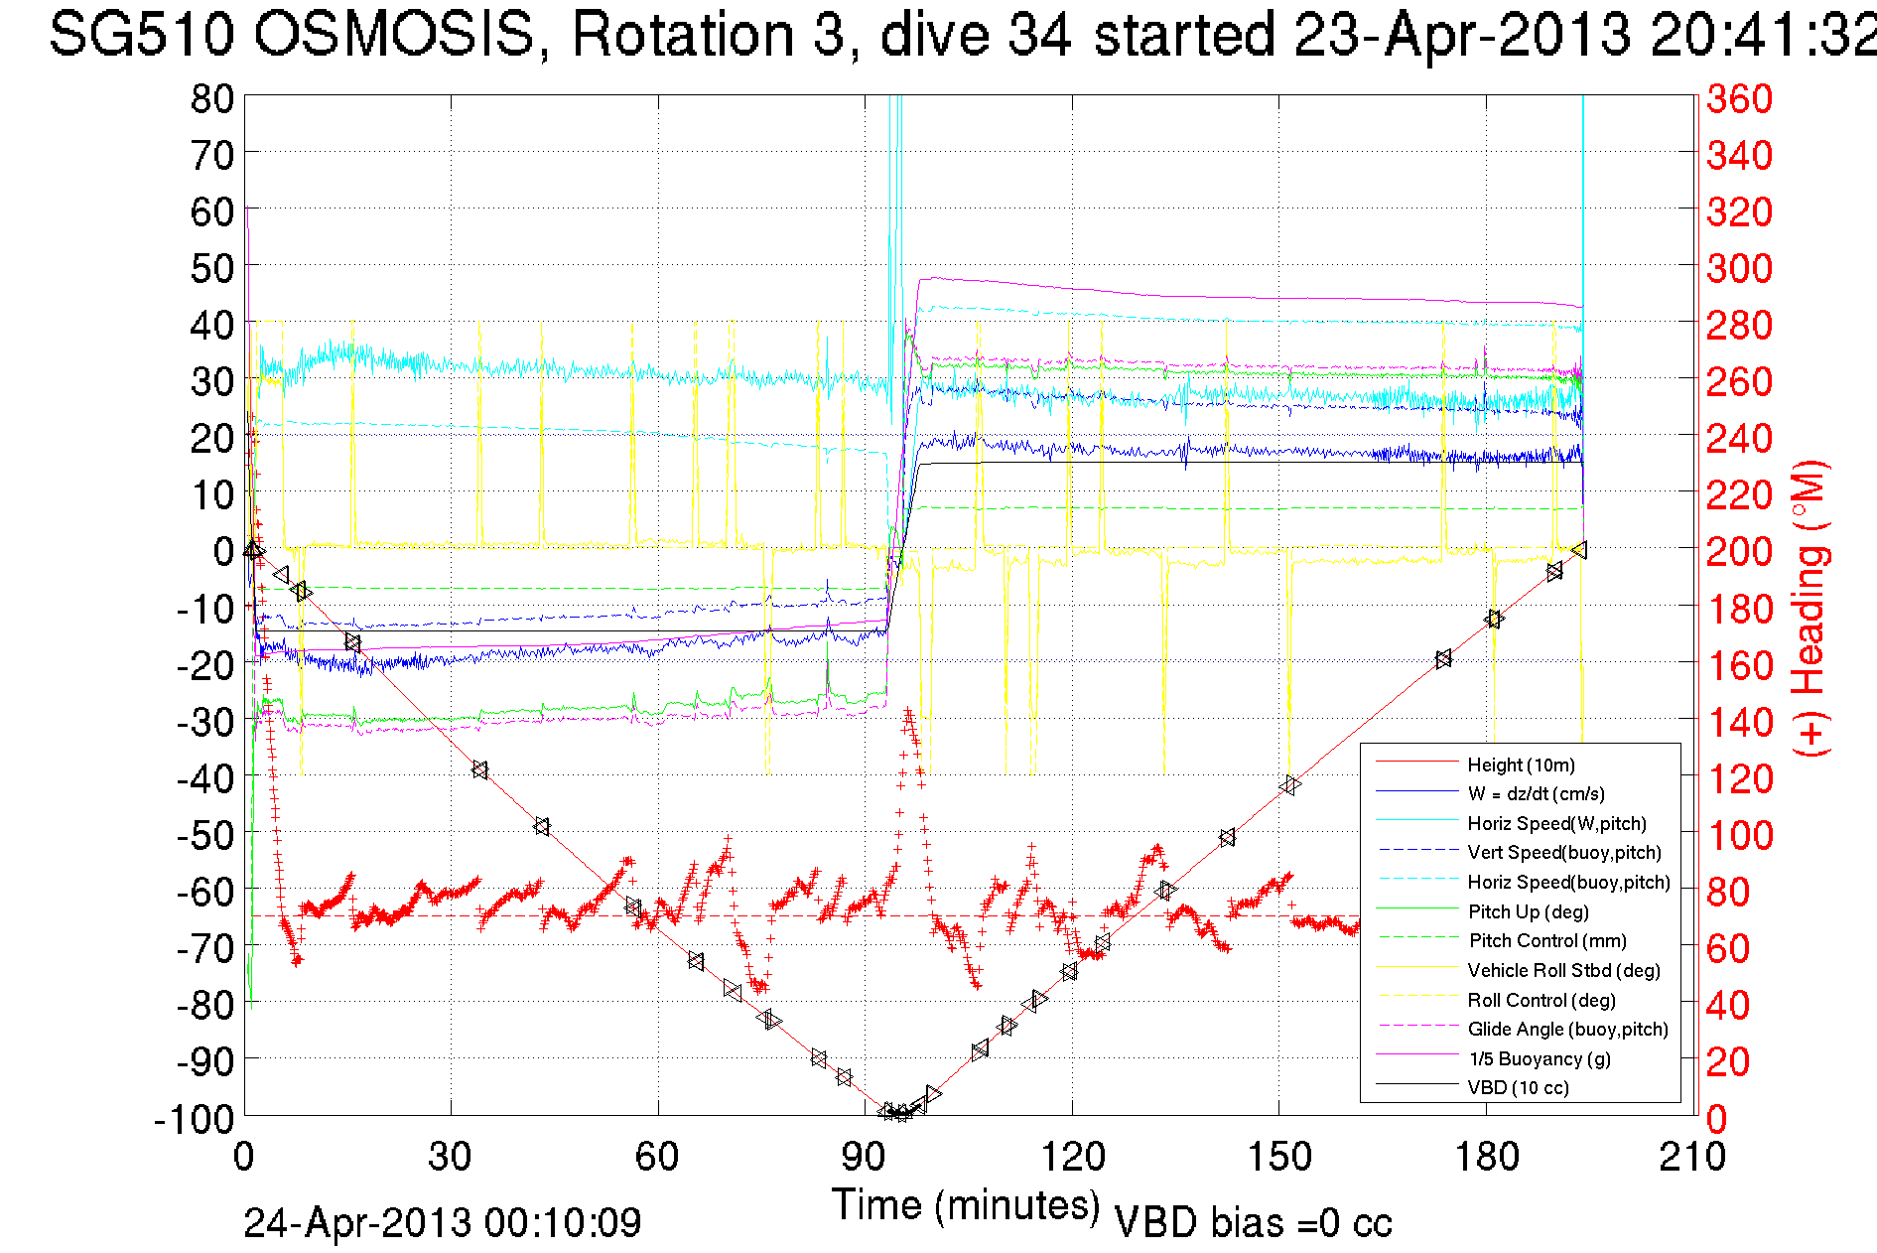This screenshot has height=1253, width=1877.
Task: Click the 'Roll Control (deg)' legend label
Action: (1541, 1000)
